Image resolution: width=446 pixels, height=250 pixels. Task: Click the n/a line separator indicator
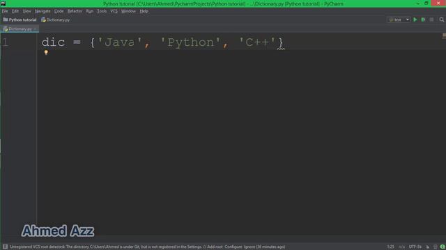pyautogui.click(x=401, y=247)
